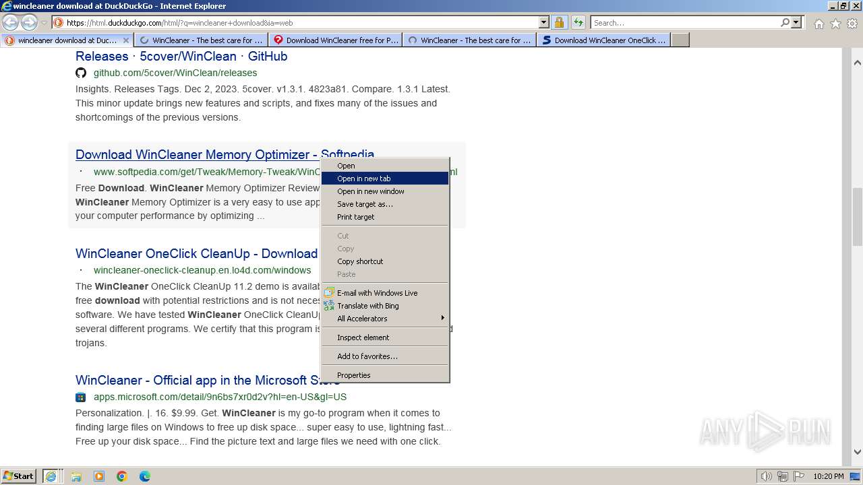Screen dimensions: 863x485
Task: Click the E-mail with Windows Live icon
Action: pyautogui.click(x=329, y=293)
